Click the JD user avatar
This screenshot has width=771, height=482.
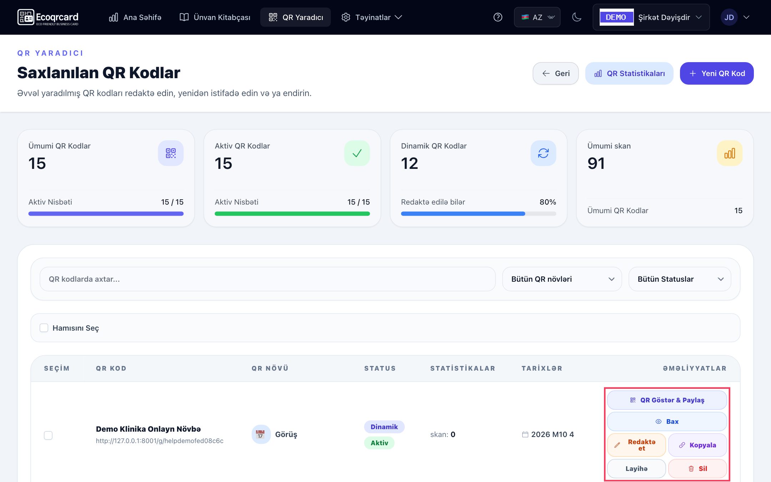click(x=729, y=17)
